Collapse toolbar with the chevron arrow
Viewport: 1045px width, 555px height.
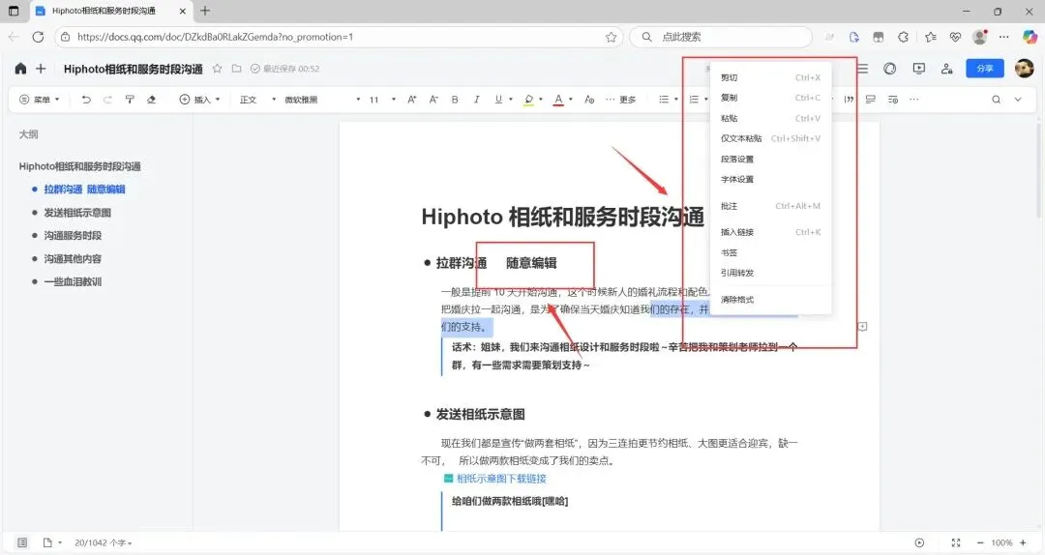tap(1018, 100)
